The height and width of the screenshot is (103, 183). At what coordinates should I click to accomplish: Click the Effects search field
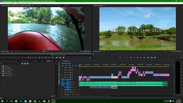[x=11, y=64]
